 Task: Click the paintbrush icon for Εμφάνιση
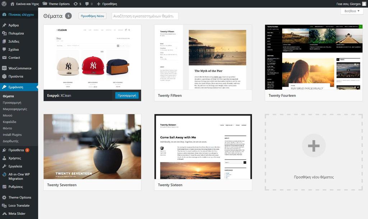[x=4, y=87]
